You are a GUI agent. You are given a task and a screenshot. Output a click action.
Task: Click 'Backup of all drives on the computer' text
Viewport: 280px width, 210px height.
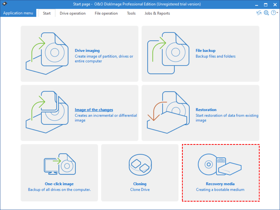(59, 189)
